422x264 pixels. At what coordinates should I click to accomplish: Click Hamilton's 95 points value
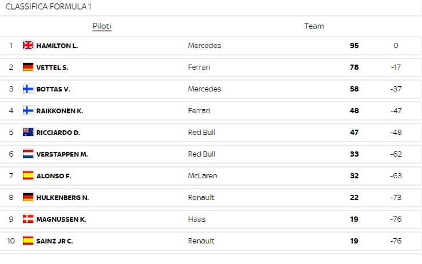click(354, 46)
